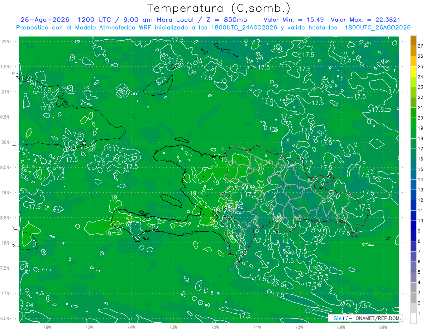Click the legend number '21'
This screenshot has width=430, height=332.
pos(421,107)
